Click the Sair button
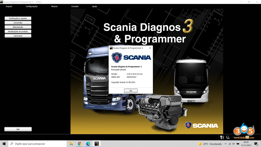 (x=18, y=129)
